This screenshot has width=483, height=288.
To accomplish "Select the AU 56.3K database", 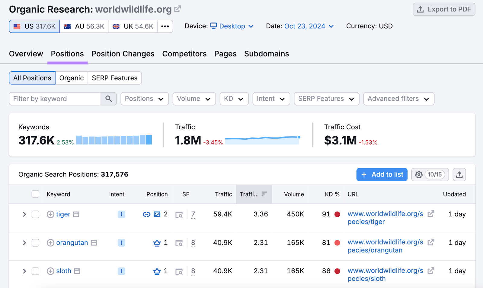I will point(84,26).
